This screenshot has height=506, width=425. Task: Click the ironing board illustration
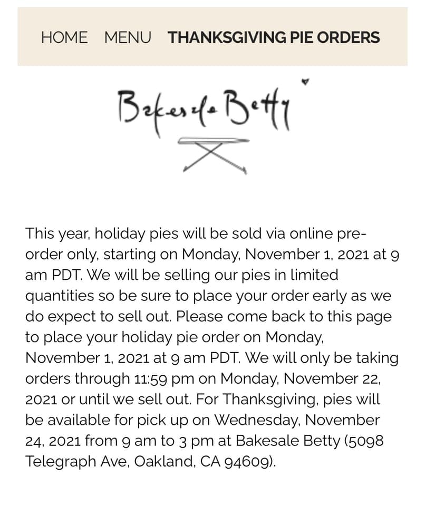click(x=214, y=155)
